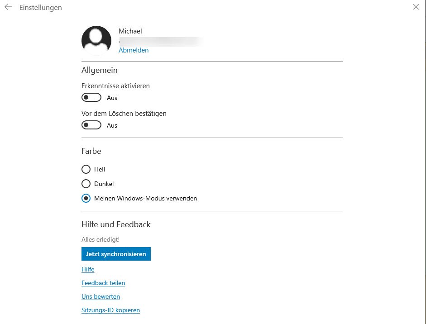Copy session ID via Sitzungs-ID kopieren
426x324 pixels.
point(110,310)
